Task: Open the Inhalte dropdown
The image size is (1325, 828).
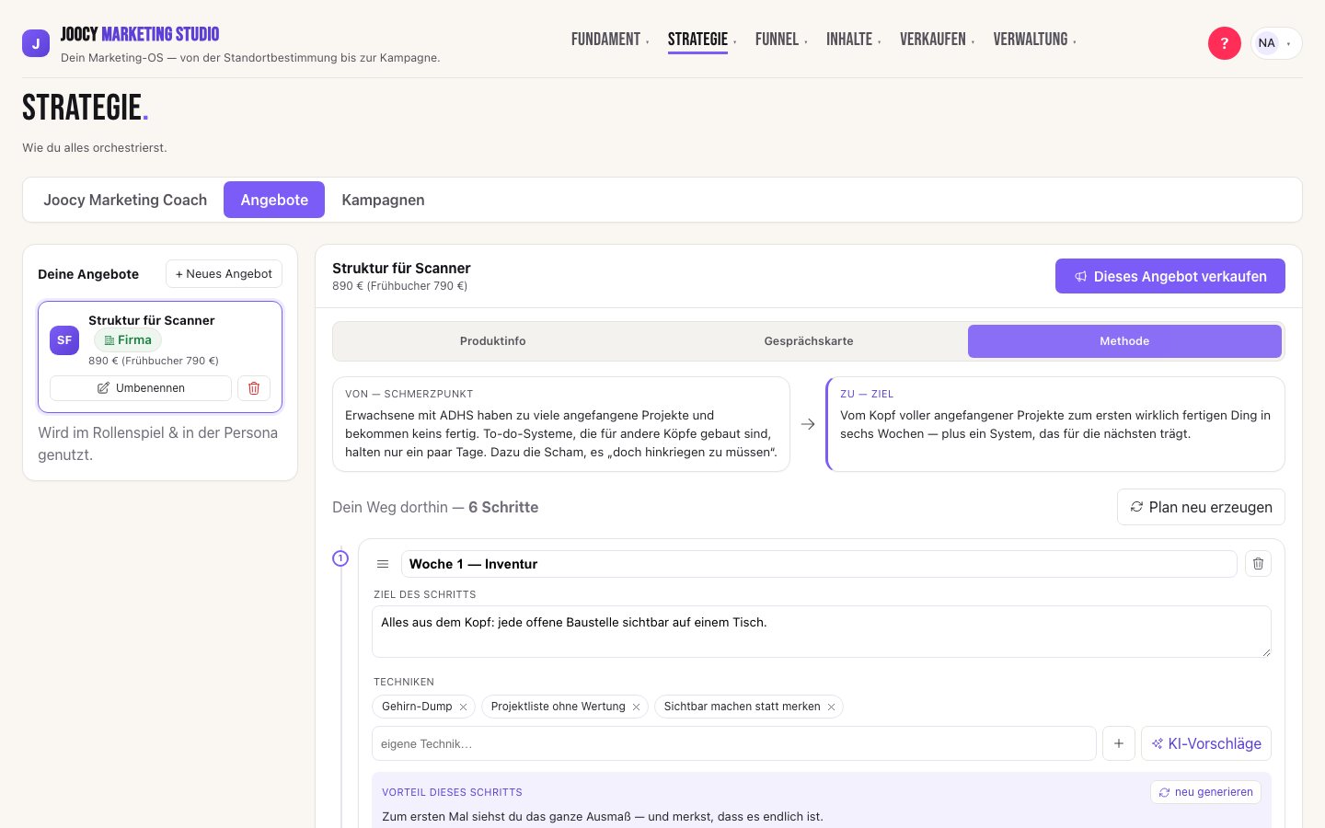Action: [x=854, y=40]
